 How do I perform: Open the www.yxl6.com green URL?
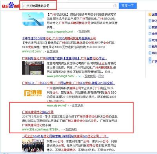point(32,51)
